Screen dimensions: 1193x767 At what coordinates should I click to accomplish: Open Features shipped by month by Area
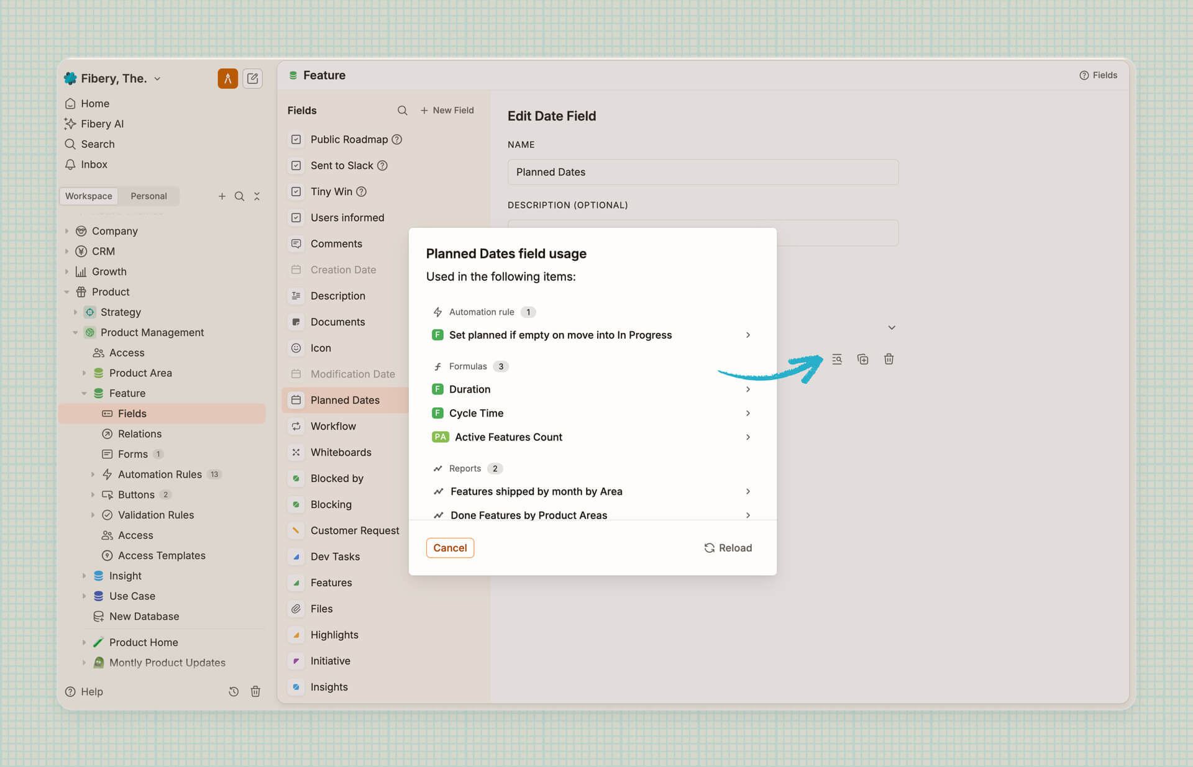(592, 491)
